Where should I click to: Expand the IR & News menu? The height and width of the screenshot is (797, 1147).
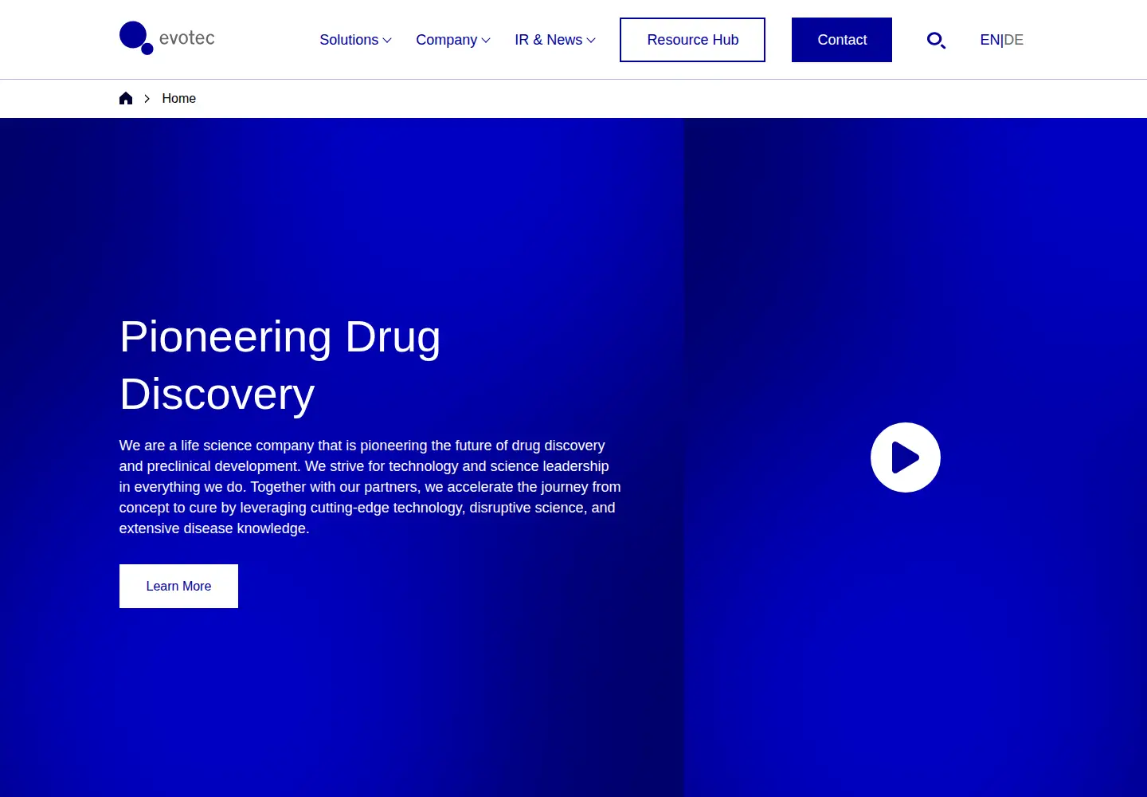click(x=555, y=40)
